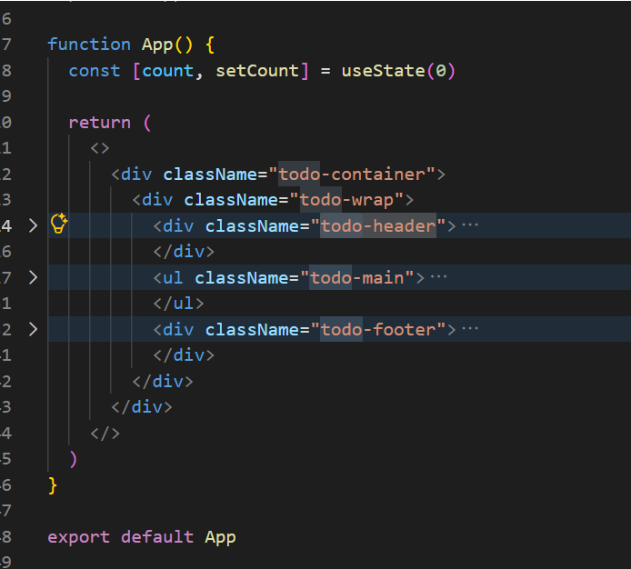This screenshot has height=569, width=631.
Task: Click the "todo-main" class string
Action: (x=357, y=277)
